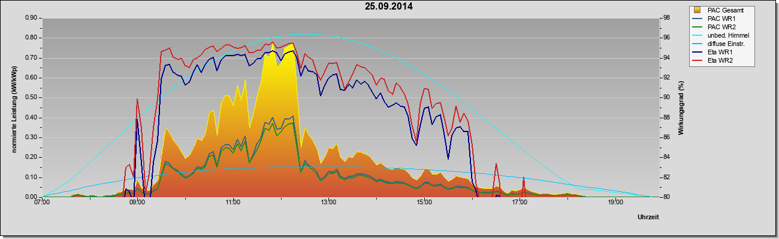Screen dimensions: 779x239
Task: Click the 0.70 left axis value
Action: point(32,58)
